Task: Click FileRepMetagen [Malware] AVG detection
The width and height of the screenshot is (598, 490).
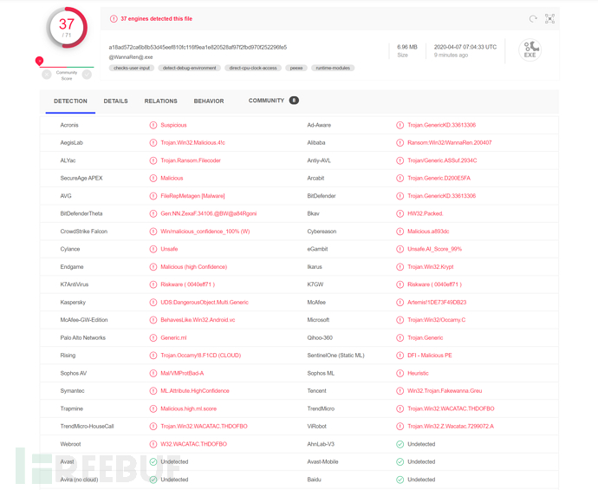Action: 192,196
